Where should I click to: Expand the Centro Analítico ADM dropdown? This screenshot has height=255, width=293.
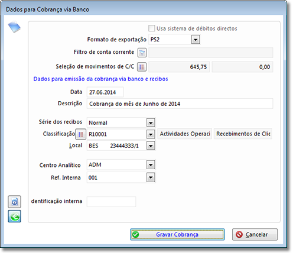pyautogui.click(x=151, y=164)
